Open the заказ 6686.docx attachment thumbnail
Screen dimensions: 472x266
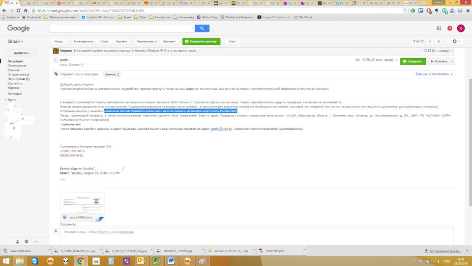tap(82, 206)
